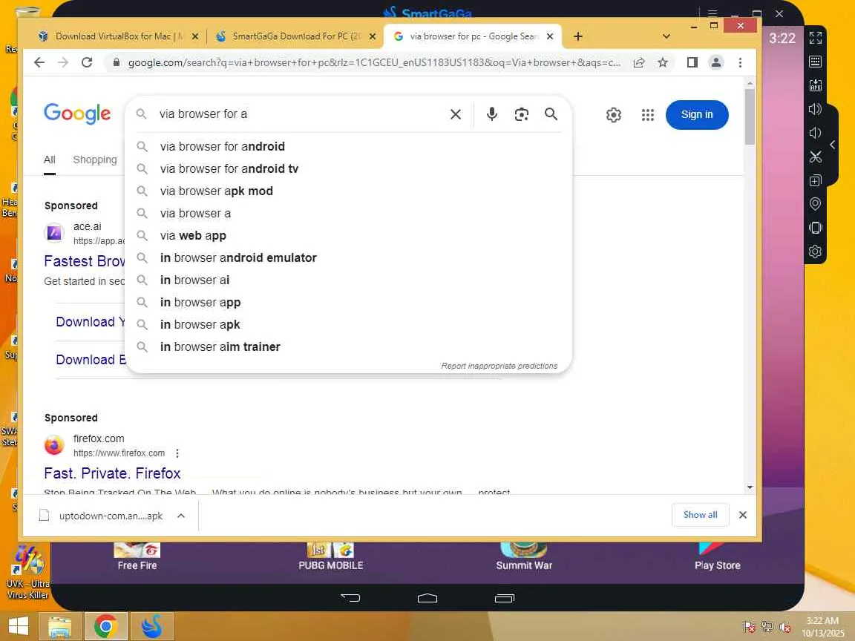
Task: Click Report inappropriate predictions
Action: [499, 366]
